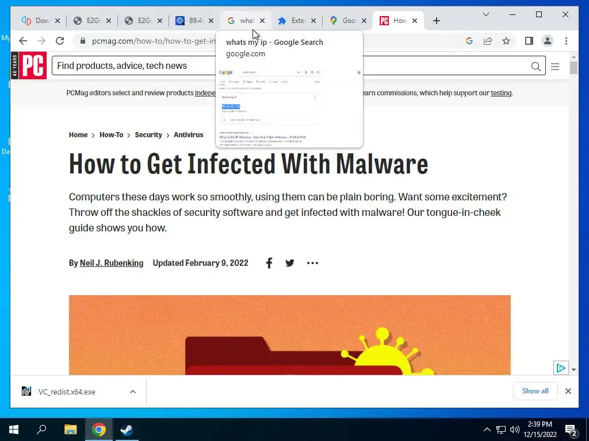589x441 pixels.
Task: Switch to the first Dow tab
Action: tap(36, 21)
